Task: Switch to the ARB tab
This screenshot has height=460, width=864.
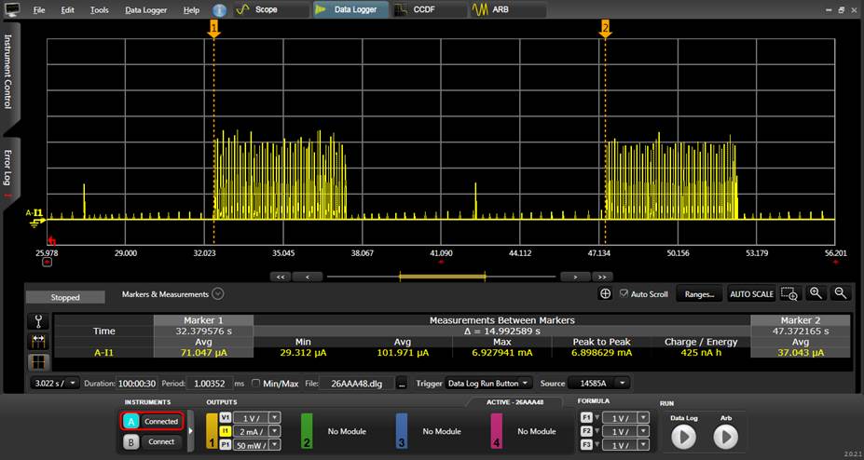Action: (508, 10)
